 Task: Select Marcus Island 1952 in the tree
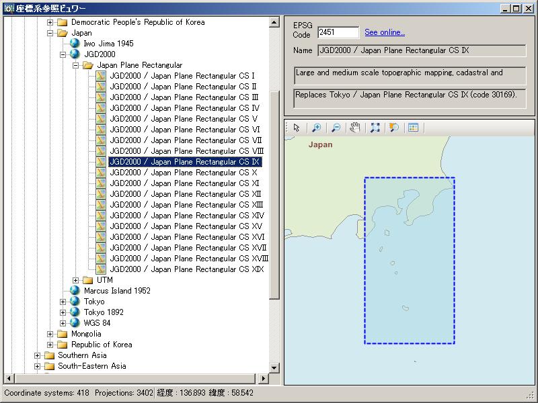point(117,291)
